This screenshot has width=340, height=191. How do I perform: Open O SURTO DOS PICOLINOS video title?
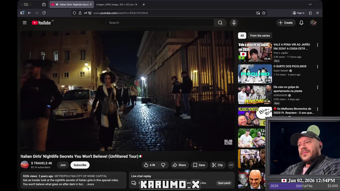pyautogui.click(x=290, y=66)
